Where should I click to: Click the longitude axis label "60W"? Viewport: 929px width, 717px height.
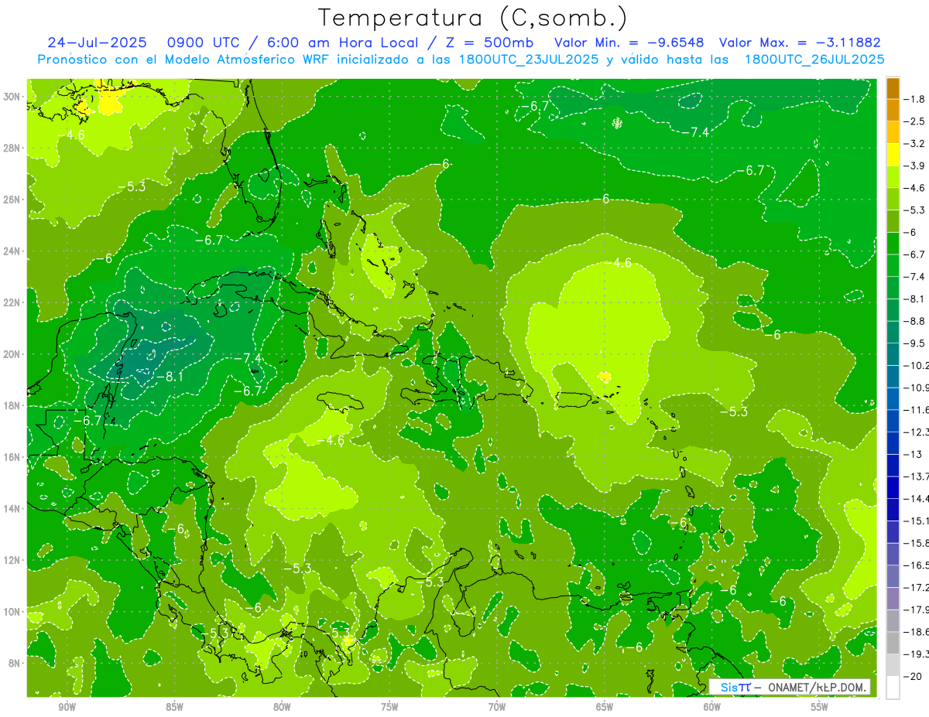coord(712,707)
